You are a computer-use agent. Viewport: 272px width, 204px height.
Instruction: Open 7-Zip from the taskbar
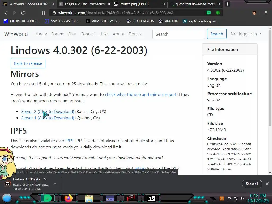tap(151, 198)
